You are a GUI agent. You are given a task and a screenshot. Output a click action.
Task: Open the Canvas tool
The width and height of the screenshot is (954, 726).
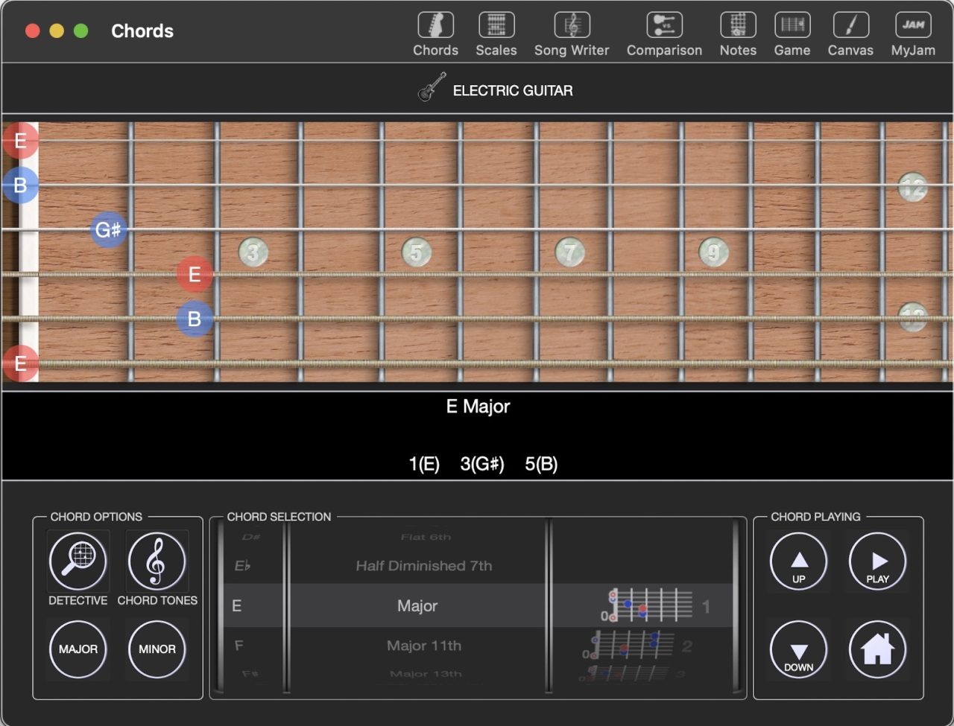click(850, 34)
